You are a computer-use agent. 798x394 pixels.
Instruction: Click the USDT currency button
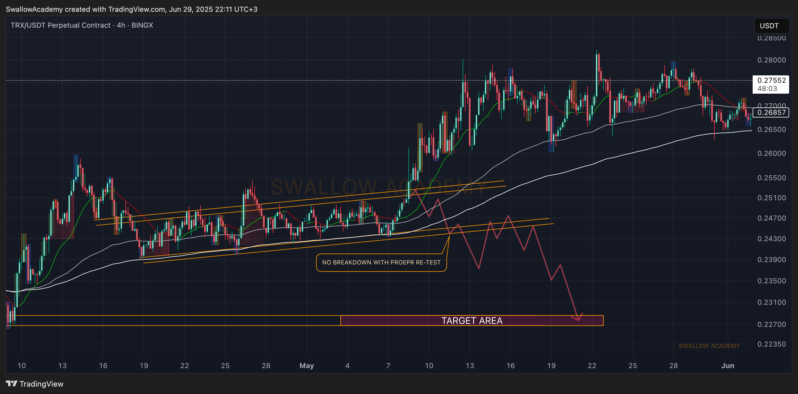[x=771, y=26]
